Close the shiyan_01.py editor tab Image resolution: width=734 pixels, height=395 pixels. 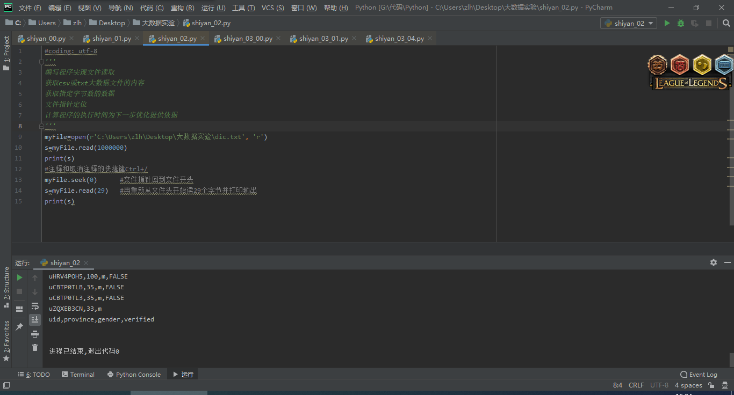(136, 39)
